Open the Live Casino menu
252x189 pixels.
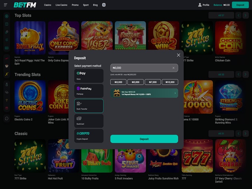pos(62,5)
